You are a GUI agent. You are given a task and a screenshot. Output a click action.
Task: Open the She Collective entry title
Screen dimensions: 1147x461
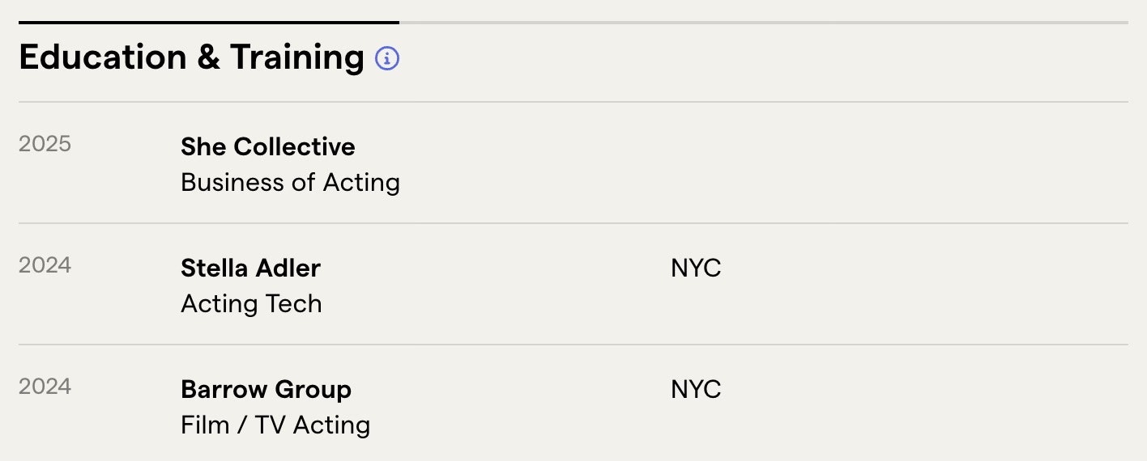tap(267, 147)
